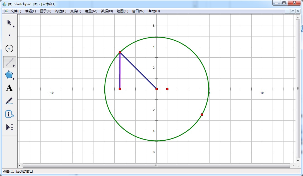Open the 构造(C) menu
Screen dimensions: 303x176
point(61,11)
